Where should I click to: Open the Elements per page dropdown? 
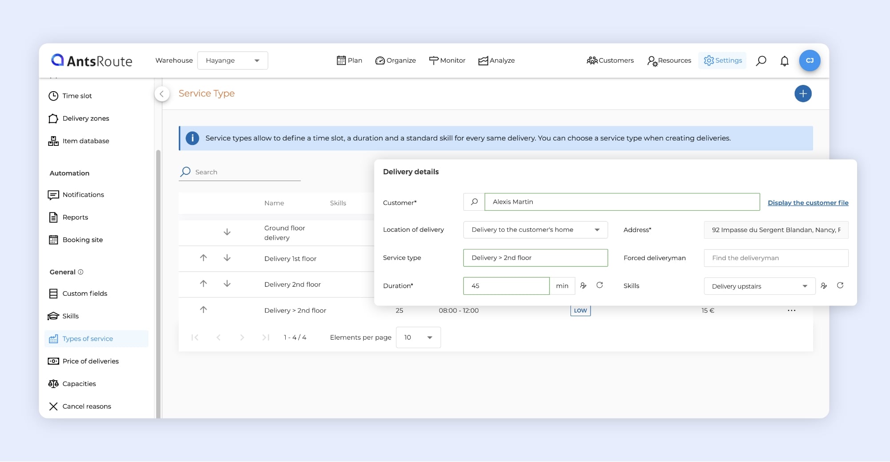418,337
